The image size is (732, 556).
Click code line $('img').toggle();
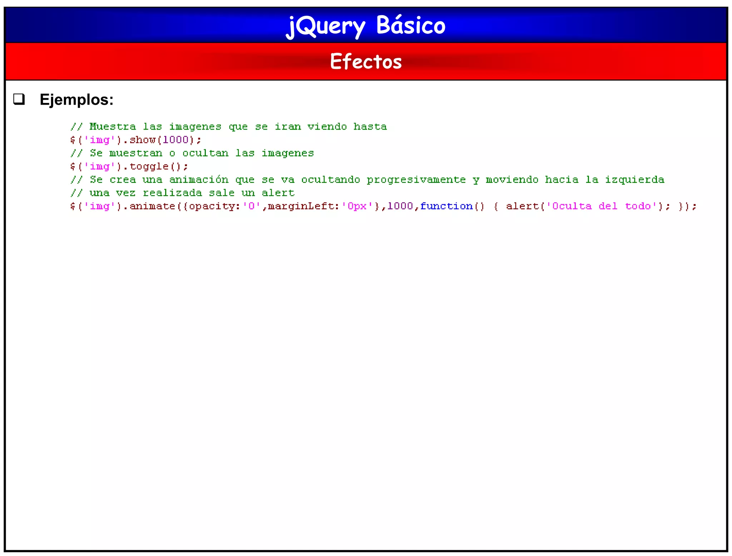tap(129, 167)
